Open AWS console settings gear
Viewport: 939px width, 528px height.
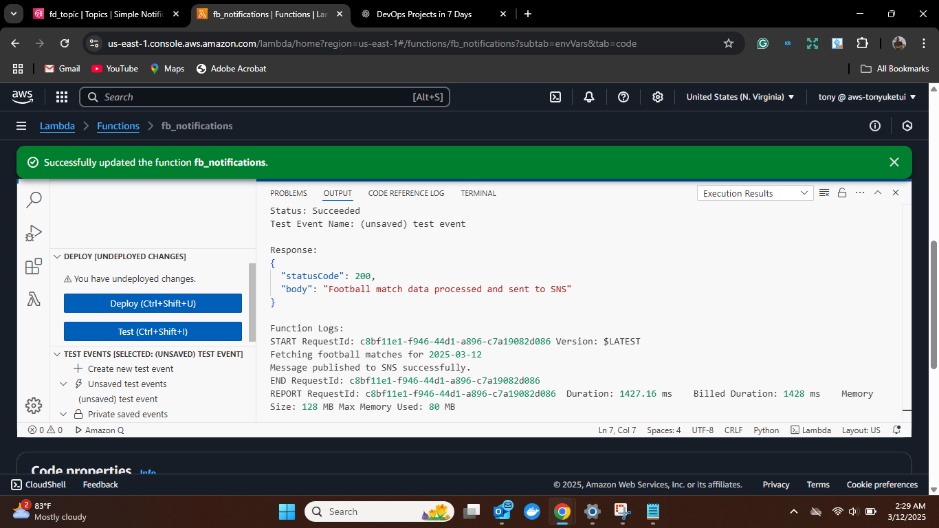658,97
